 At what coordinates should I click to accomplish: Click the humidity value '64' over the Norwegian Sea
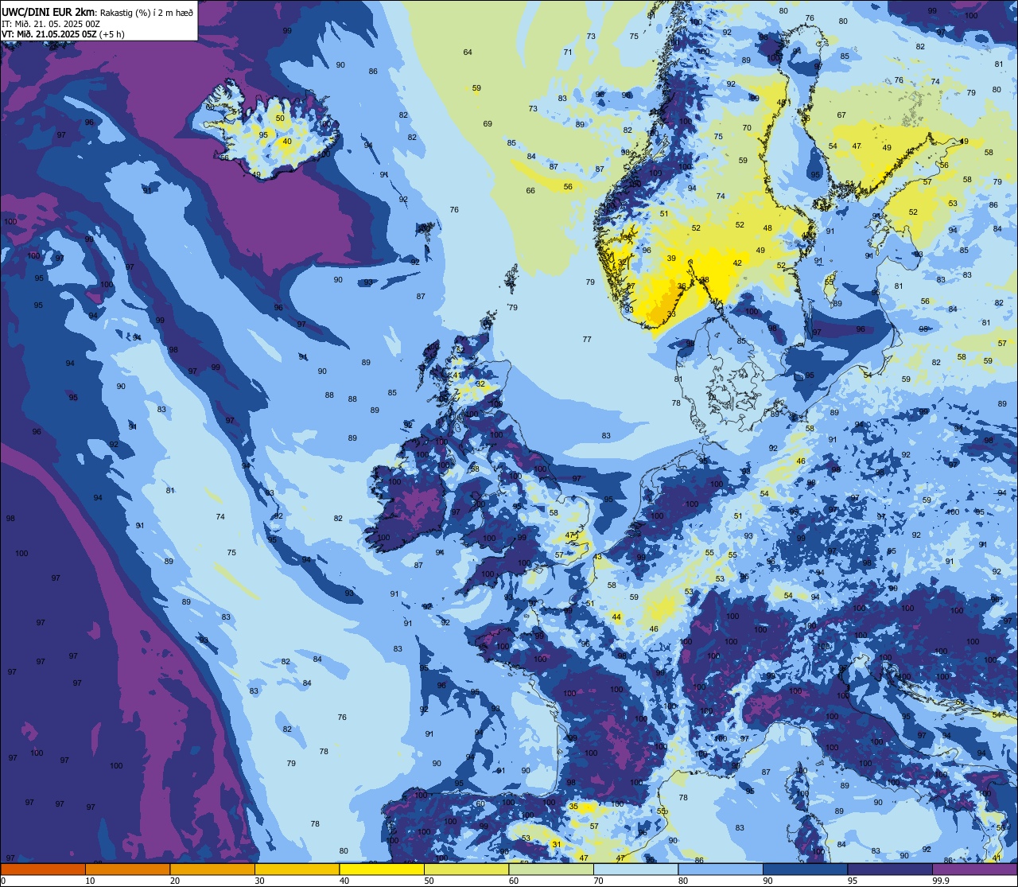(x=468, y=53)
